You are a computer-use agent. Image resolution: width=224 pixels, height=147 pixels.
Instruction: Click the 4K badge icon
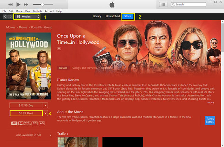click(x=14, y=123)
